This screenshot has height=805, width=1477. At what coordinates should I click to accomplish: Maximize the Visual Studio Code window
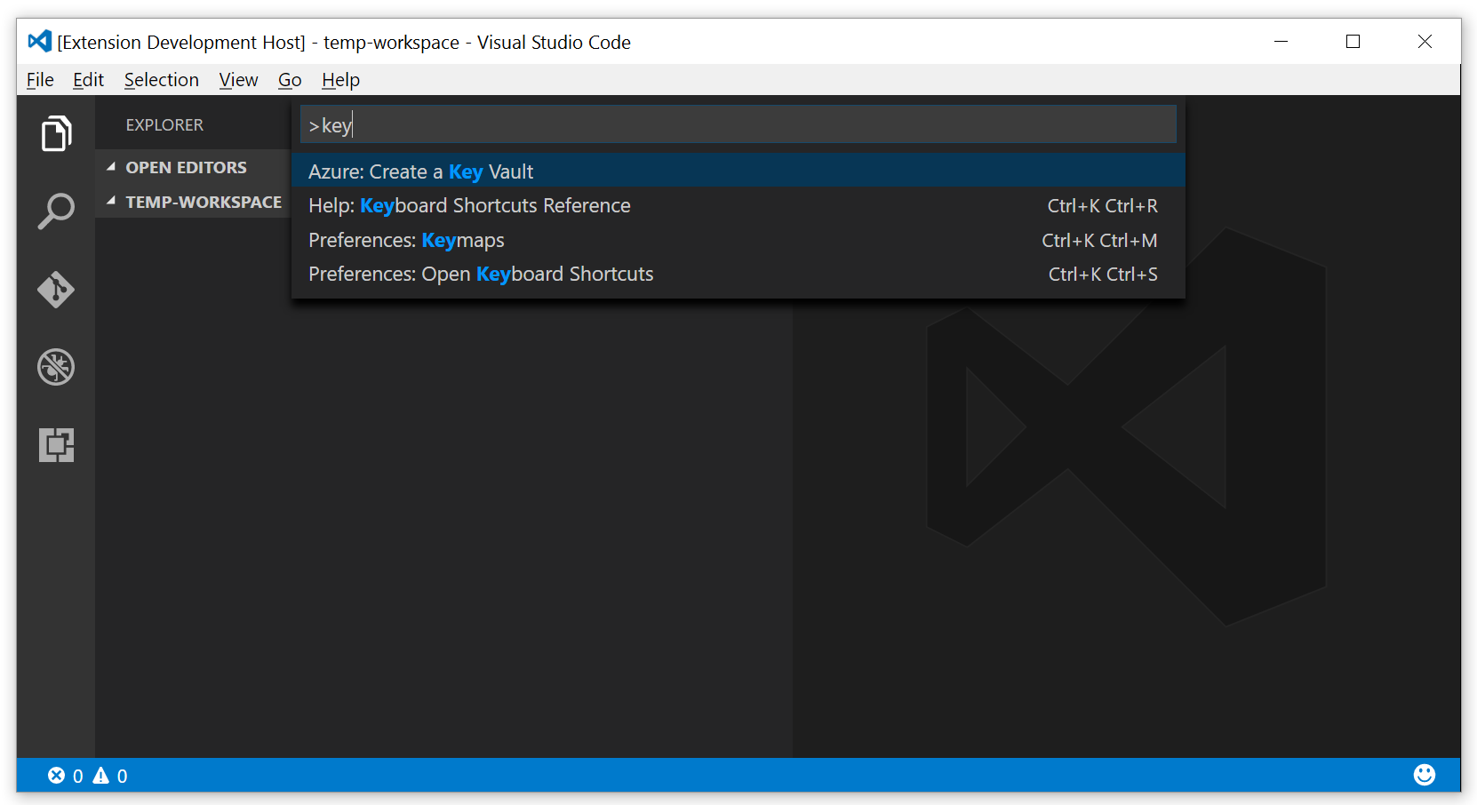click(x=1353, y=41)
